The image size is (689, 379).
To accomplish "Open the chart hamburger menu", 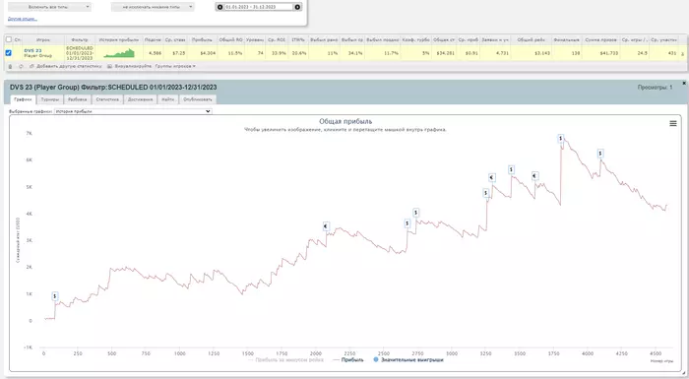I will coord(672,124).
